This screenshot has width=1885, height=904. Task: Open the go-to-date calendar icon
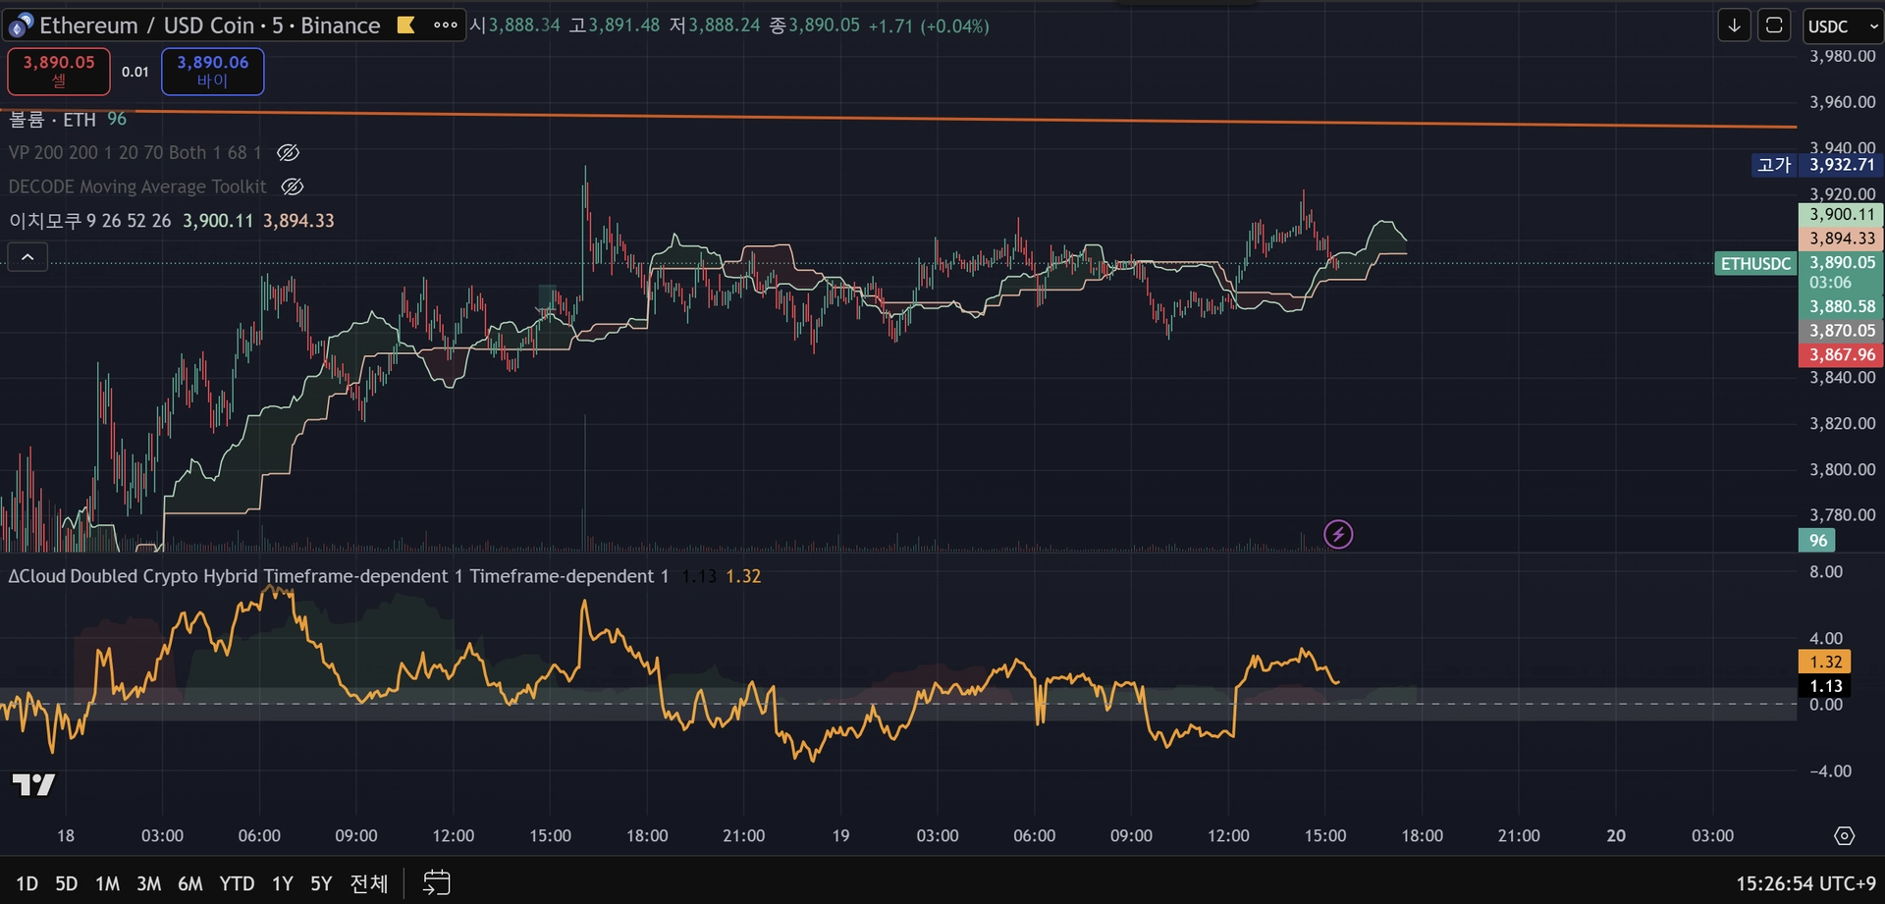click(x=436, y=882)
